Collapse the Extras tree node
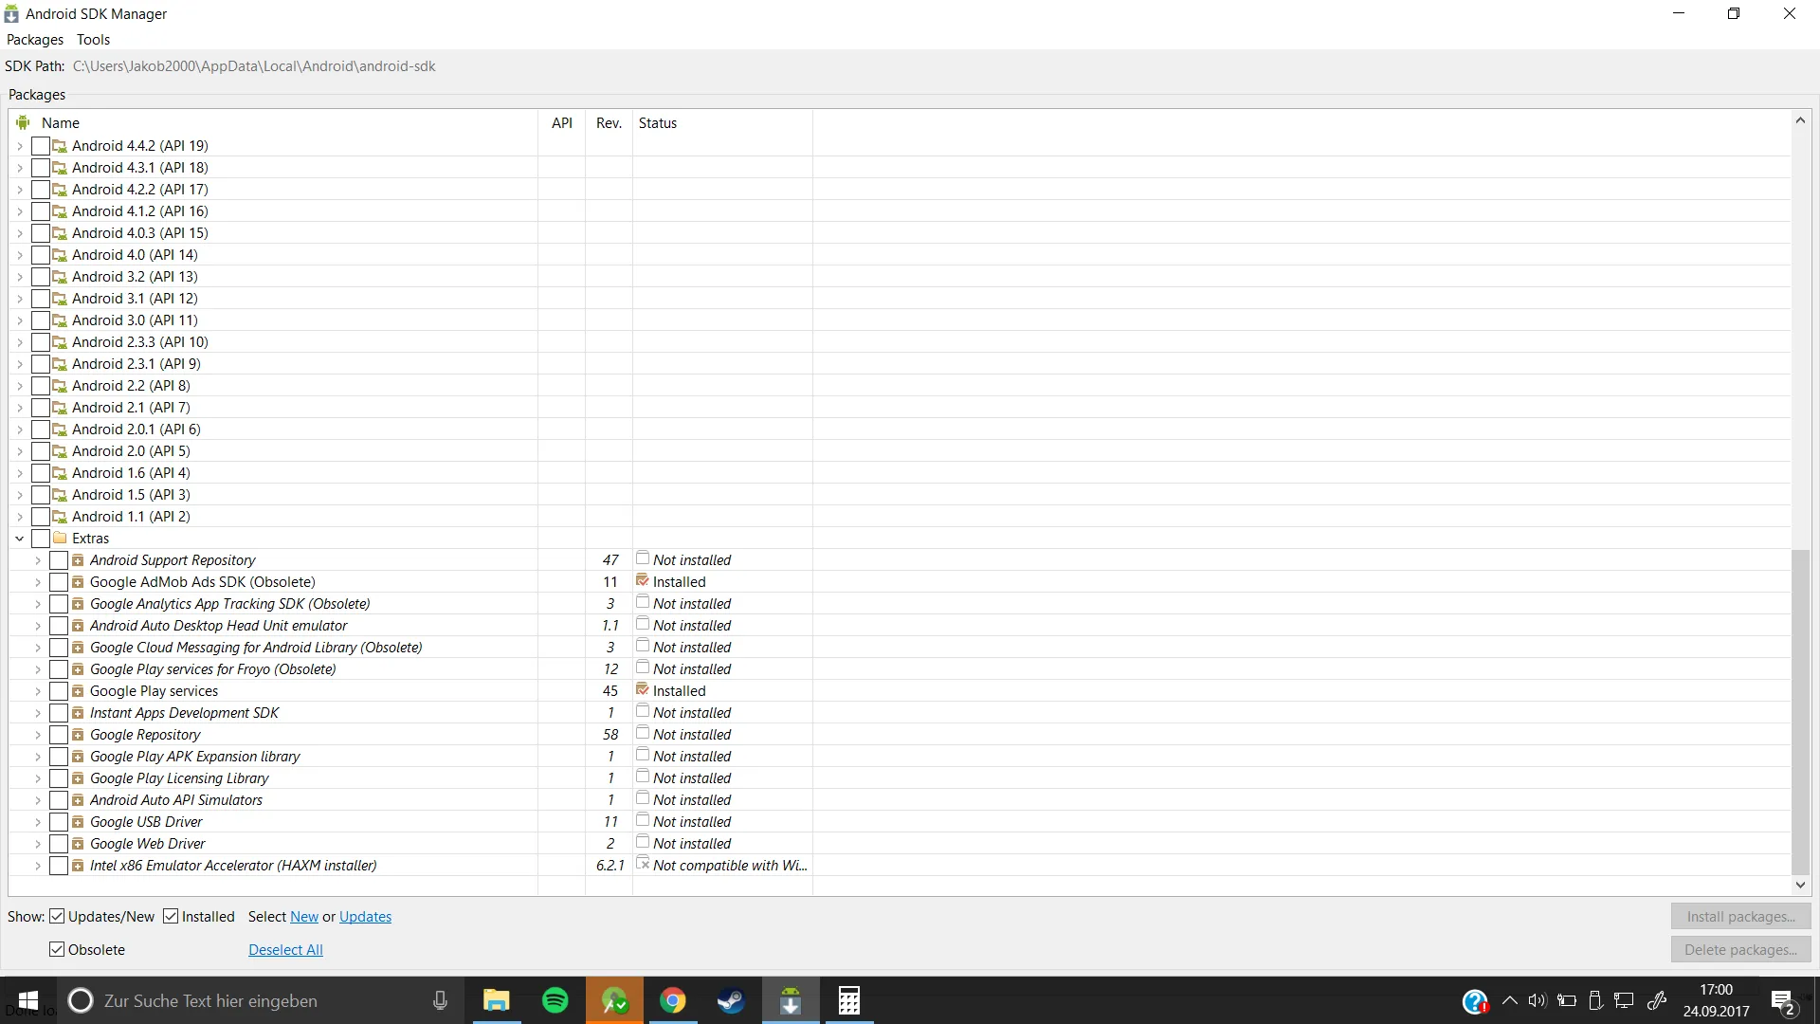This screenshot has width=1820, height=1024. [x=19, y=539]
